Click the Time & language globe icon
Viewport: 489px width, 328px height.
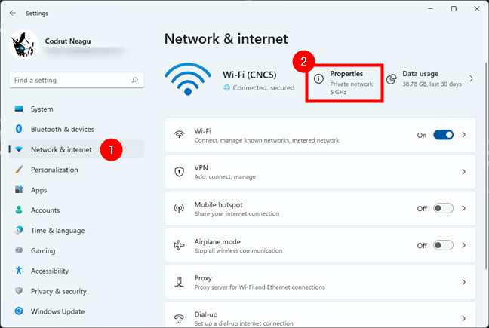click(19, 230)
